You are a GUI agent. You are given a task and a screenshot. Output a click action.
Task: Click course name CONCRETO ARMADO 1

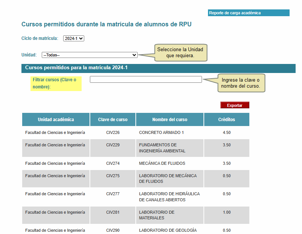(161, 132)
